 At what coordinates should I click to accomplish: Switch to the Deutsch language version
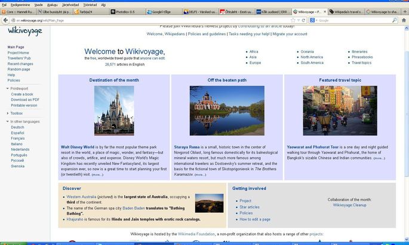point(17,127)
